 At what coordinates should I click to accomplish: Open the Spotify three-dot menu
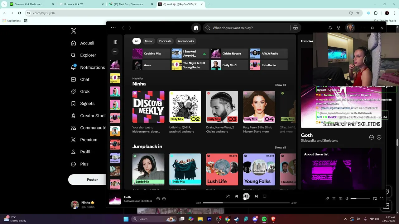[113, 28]
